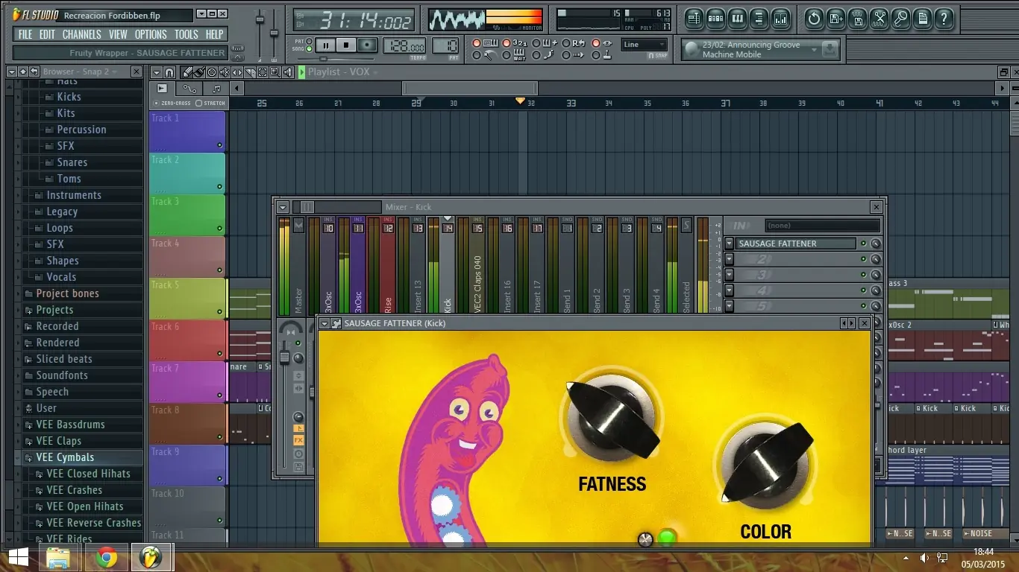
Task: Turn the FATNESS knob
Action: pos(612,419)
